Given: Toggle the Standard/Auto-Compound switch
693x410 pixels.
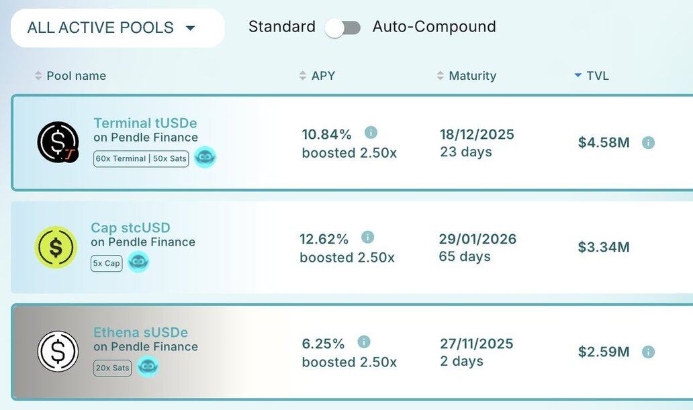Looking at the screenshot, I should coord(343,28).
